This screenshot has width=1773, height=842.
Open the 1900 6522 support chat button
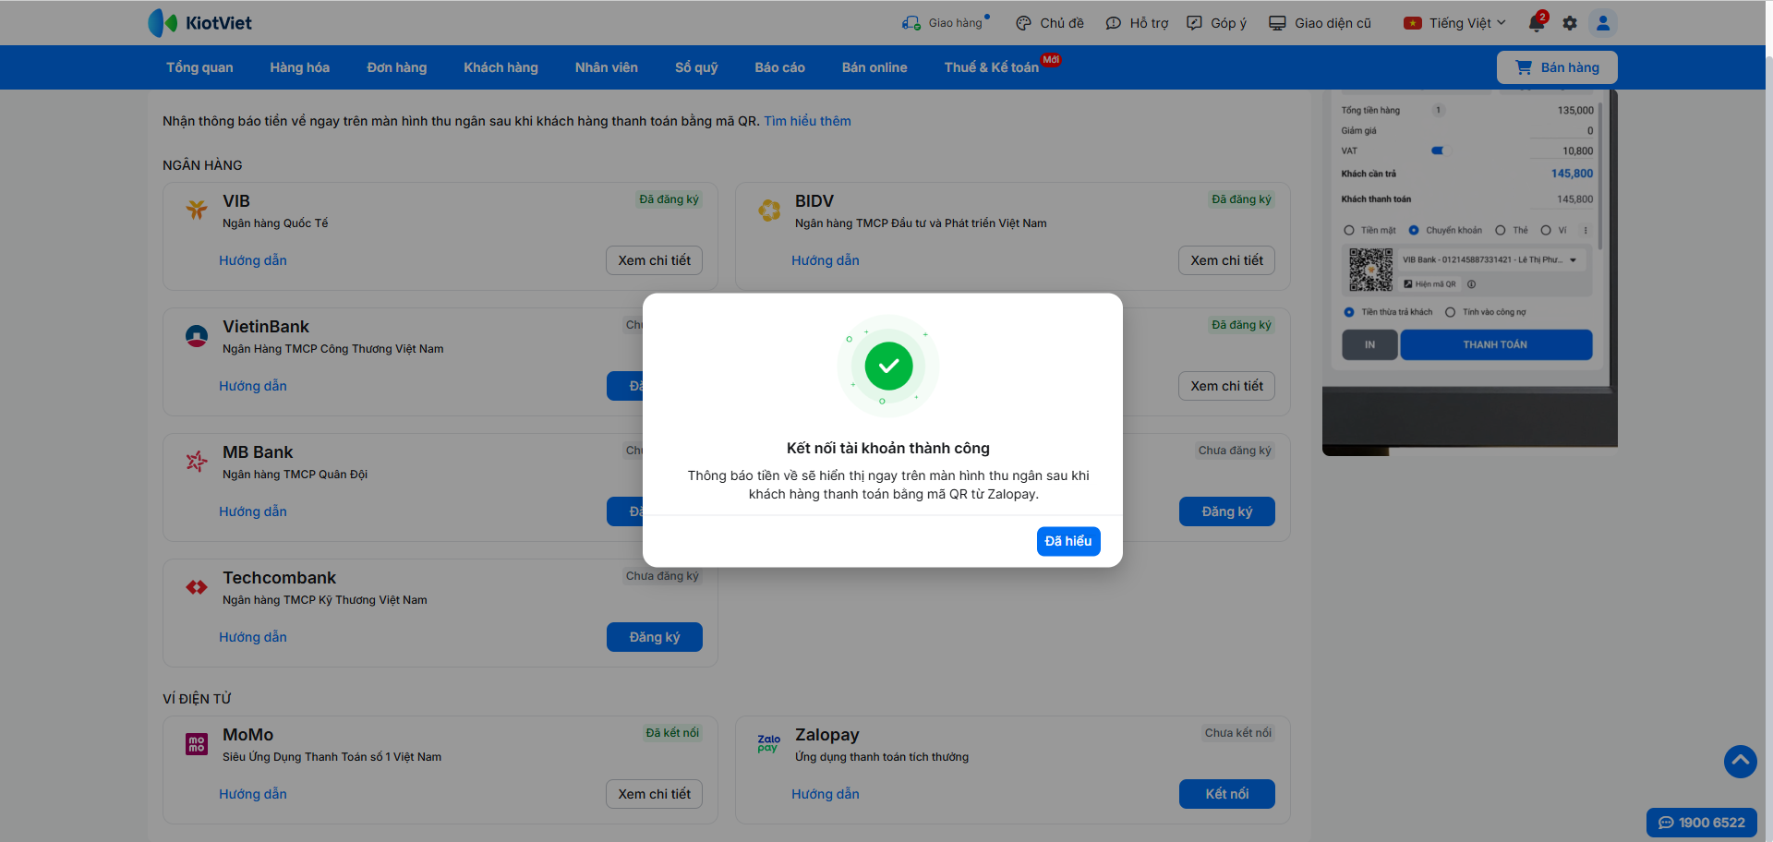pos(1702,823)
